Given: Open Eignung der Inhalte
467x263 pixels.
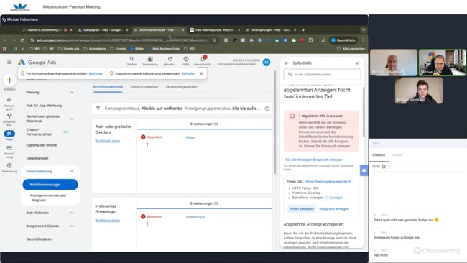Looking at the screenshot, I should coord(42,145).
